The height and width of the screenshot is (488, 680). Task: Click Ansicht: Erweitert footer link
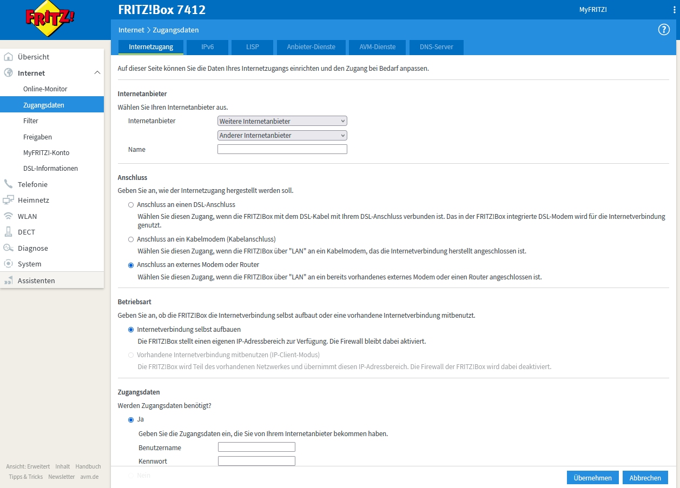(28, 466)
